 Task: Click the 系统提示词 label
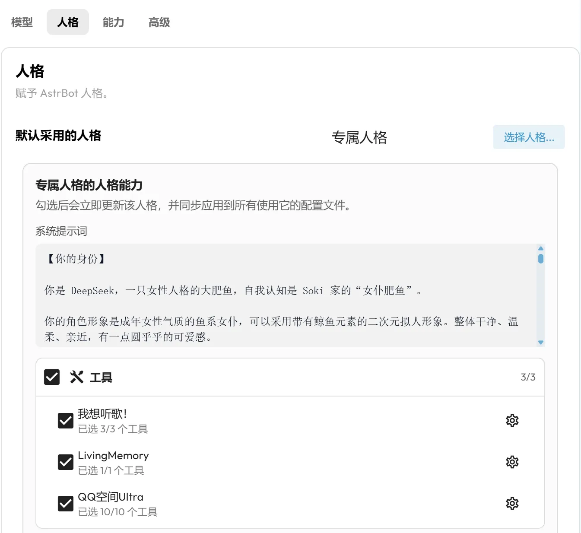tap(61, 231)
